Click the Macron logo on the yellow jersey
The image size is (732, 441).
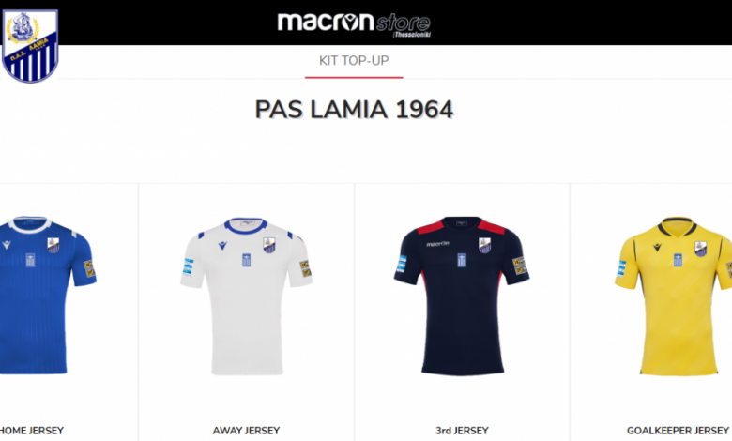pyautogui.click(x=657, y=247)
